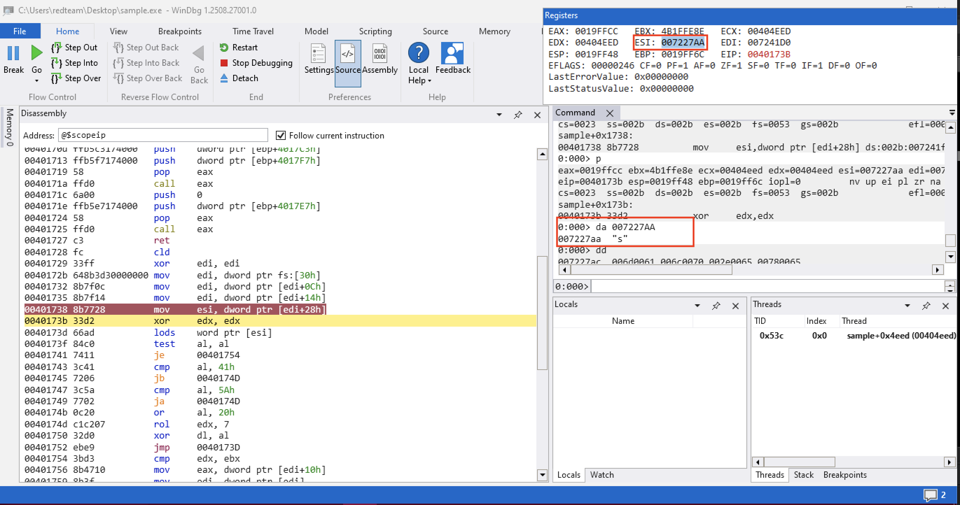Click the Go Back arrow icon

click(x=199, y=54)
